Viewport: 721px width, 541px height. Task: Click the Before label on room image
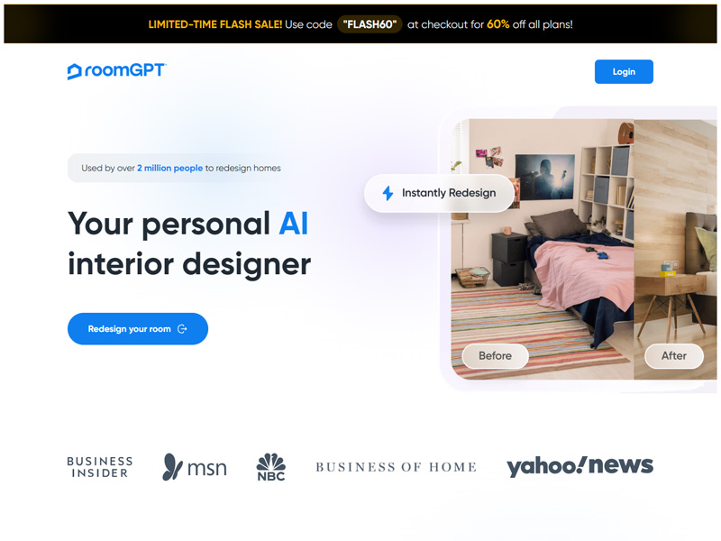tap(495, 355)
